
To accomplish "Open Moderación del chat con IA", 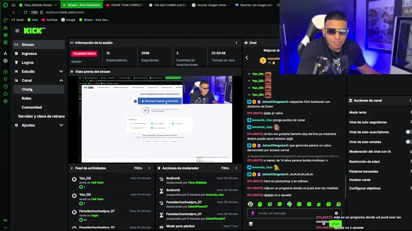I will tap(370, 151).
